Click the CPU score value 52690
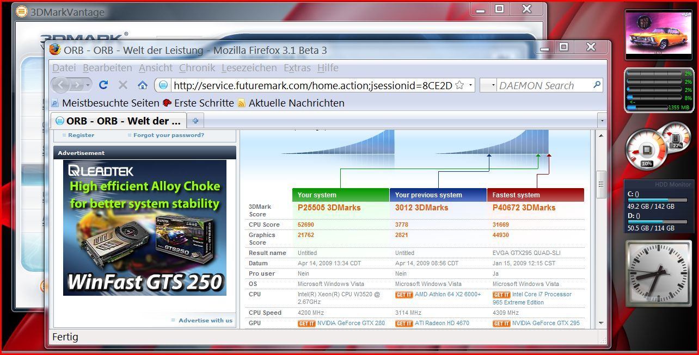 306,225
